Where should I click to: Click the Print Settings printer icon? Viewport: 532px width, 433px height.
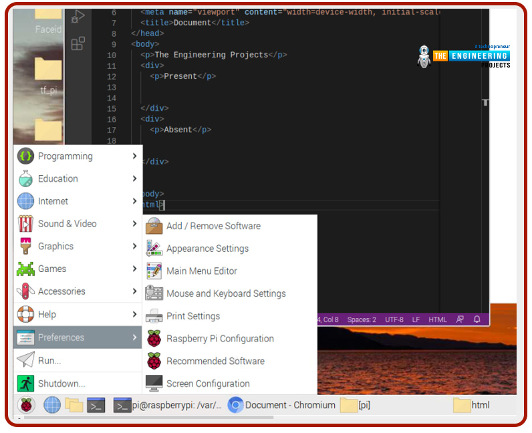click(154, 316)
